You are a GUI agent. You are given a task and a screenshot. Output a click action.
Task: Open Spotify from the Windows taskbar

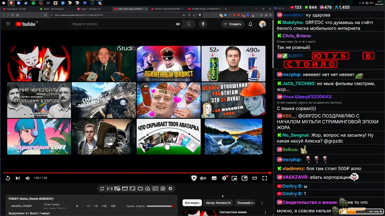[33, 3]
